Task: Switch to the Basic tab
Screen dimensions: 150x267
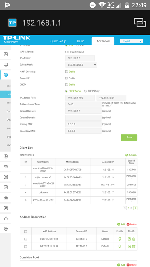Action: 81,41
